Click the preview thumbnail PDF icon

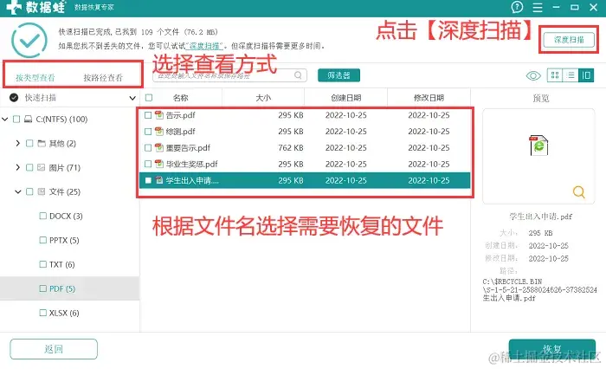coord(538,146)
